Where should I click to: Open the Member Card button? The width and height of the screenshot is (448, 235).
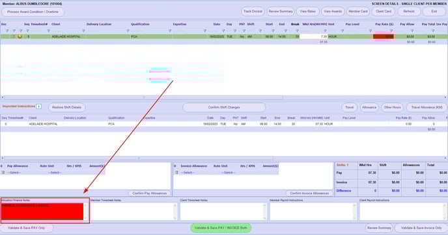click(x=358, y=12)
